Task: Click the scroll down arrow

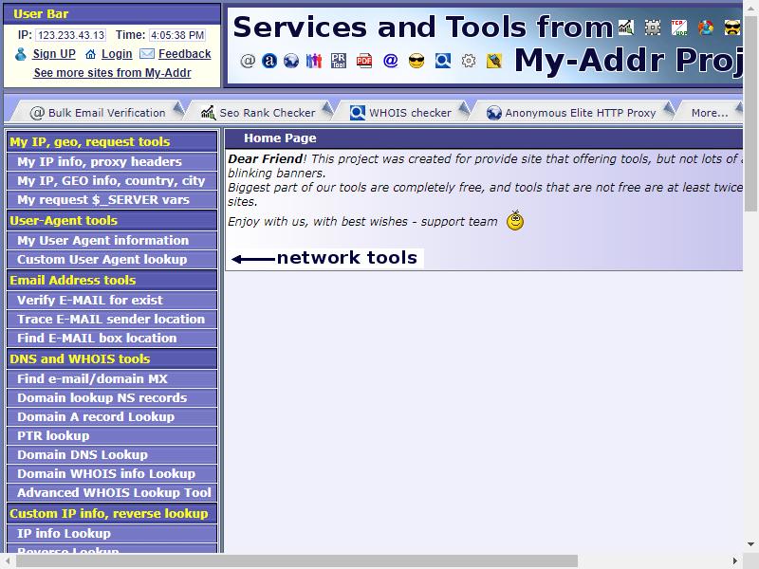Action: coord(750,544)
